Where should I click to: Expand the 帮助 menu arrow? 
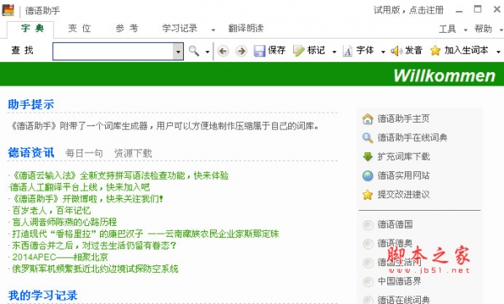click(501, 30)
